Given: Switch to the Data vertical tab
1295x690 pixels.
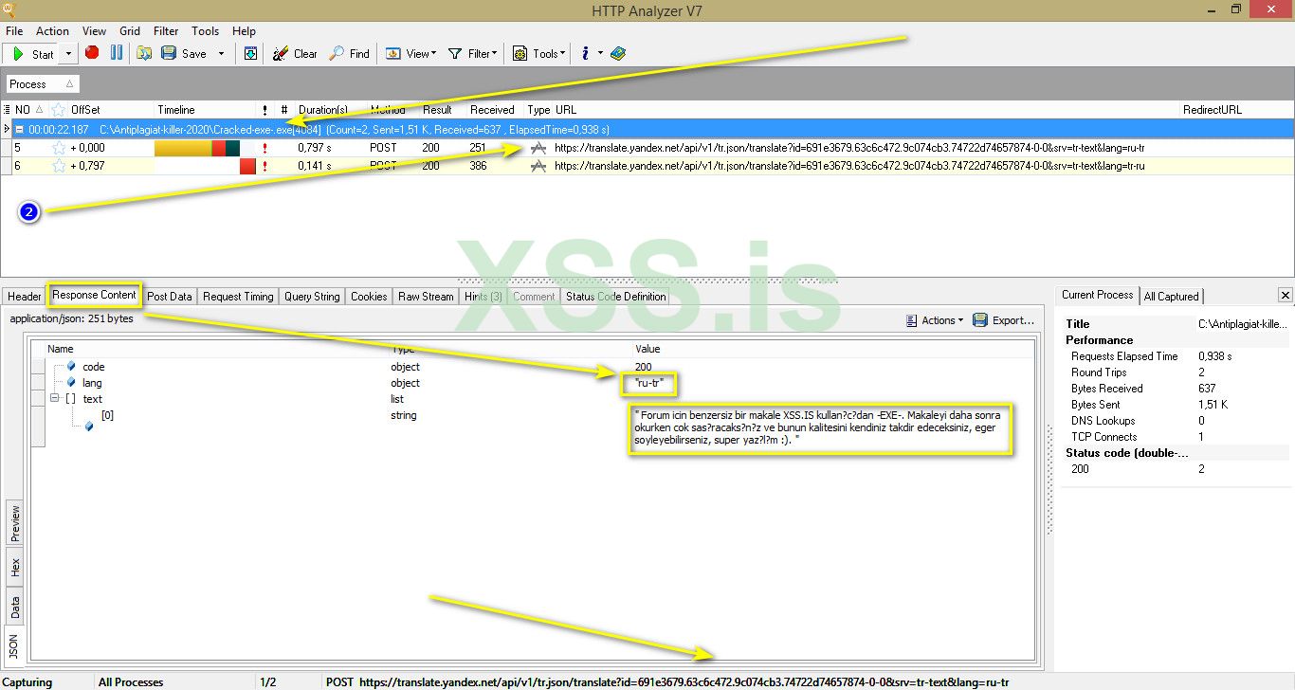Looking at the screenshot, I should tap(15, 607).
